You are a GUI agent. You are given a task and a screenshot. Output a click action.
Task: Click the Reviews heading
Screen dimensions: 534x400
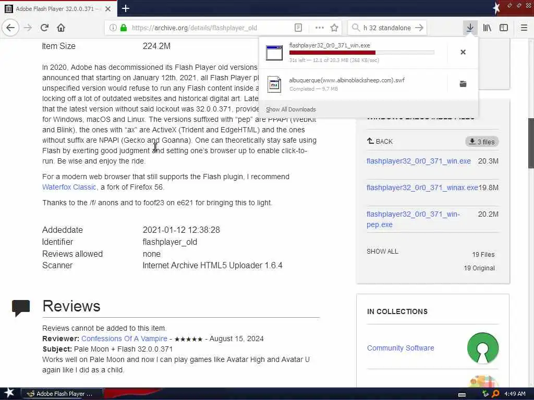click(x=71, y=306)
